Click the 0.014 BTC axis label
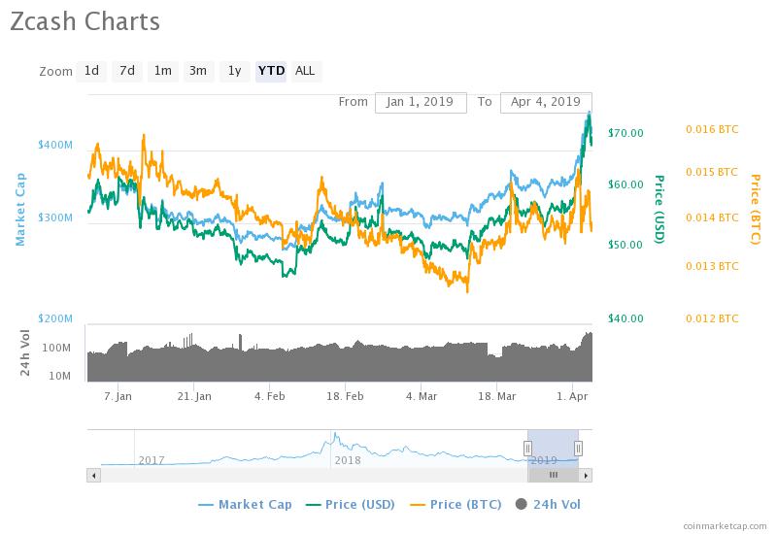 pos(712,217)
